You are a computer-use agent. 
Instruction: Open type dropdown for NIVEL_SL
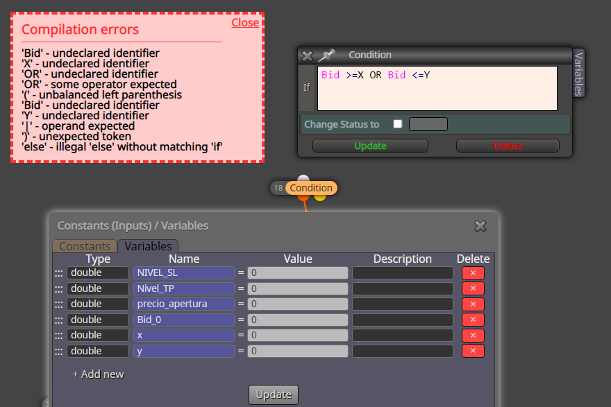pyautogui.click(x=98, y=272)
